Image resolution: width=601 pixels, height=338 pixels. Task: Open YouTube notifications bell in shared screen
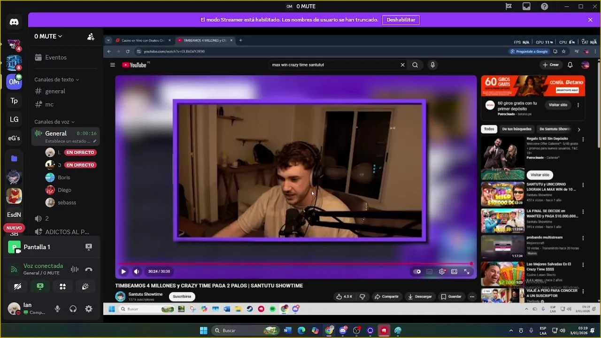pos(570,65)
